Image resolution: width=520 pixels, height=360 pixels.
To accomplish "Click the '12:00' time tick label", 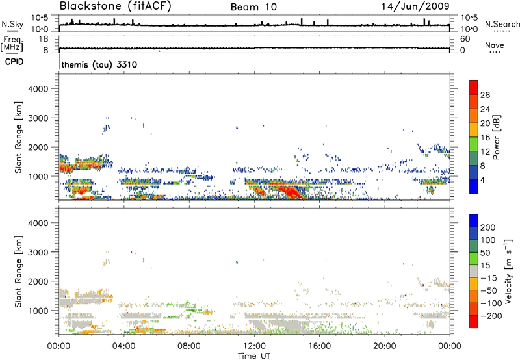I will tap(254, 346).
